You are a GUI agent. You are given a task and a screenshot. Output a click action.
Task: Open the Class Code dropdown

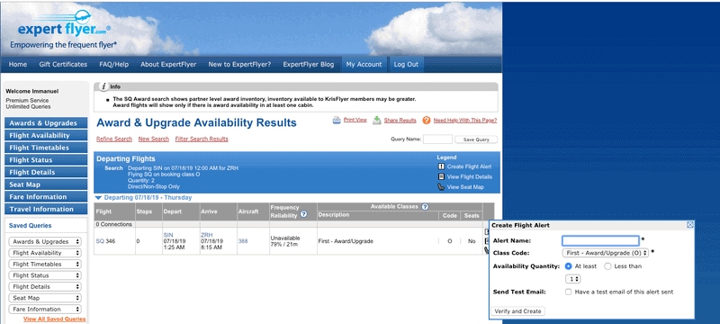[605, 253]
